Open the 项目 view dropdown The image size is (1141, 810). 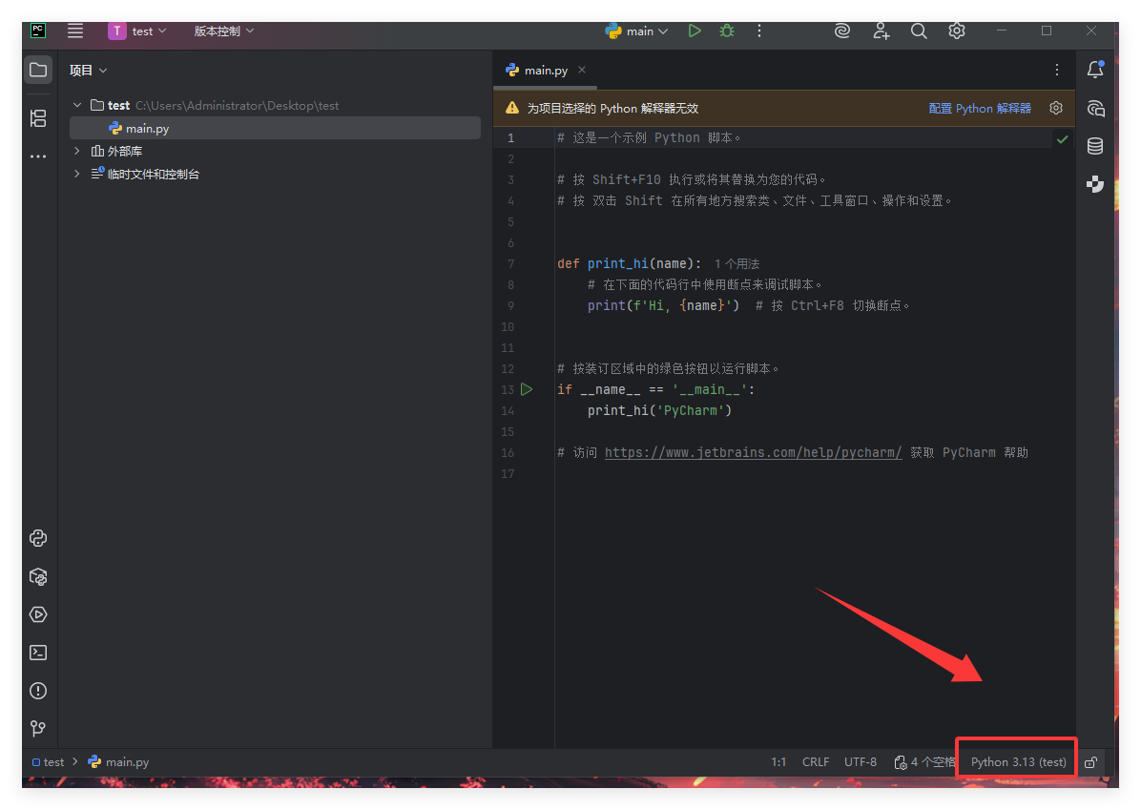[88, 71]
